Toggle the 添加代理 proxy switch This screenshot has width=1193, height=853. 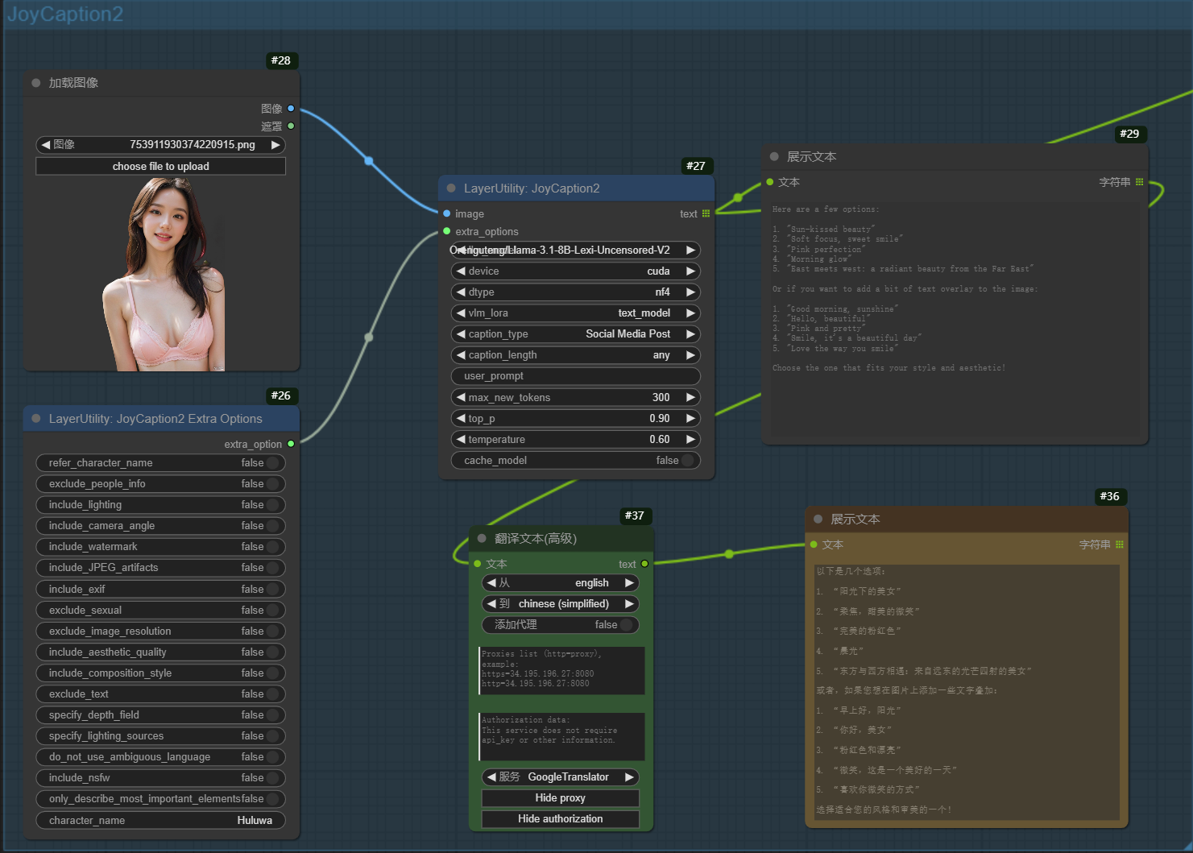(626, 625)
